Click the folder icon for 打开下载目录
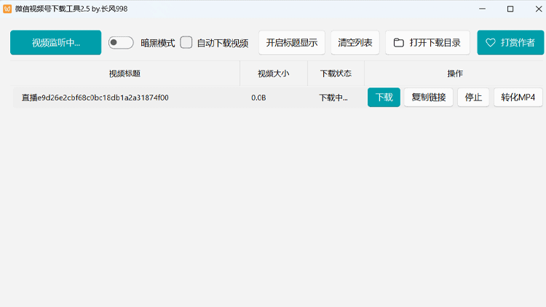This screenshot has height=307, width=546. [398, 43]
